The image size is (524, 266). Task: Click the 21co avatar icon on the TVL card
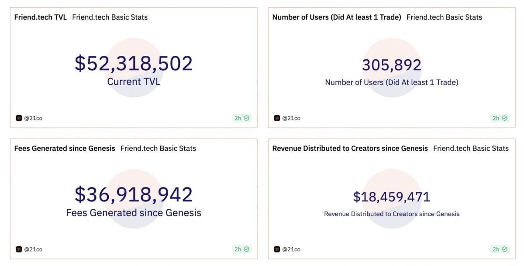coord(19,118)
